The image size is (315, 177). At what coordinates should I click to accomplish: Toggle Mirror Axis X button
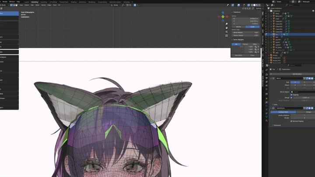click(x=295, y=82)
